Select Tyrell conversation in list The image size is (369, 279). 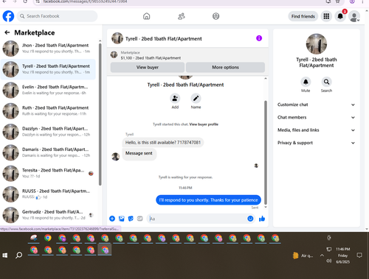pyautogui.click(x=48, y=69)
